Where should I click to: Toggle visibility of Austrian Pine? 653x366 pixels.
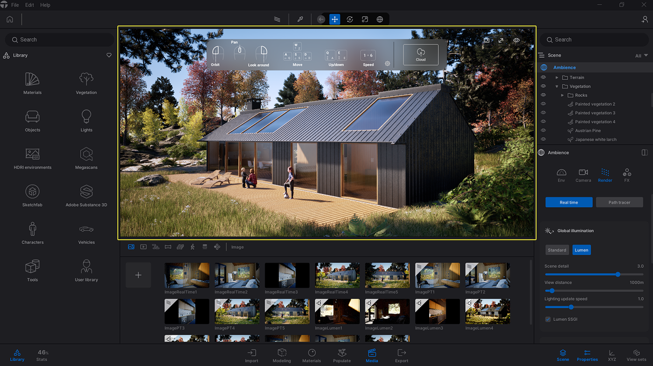(x=543, y=130)
